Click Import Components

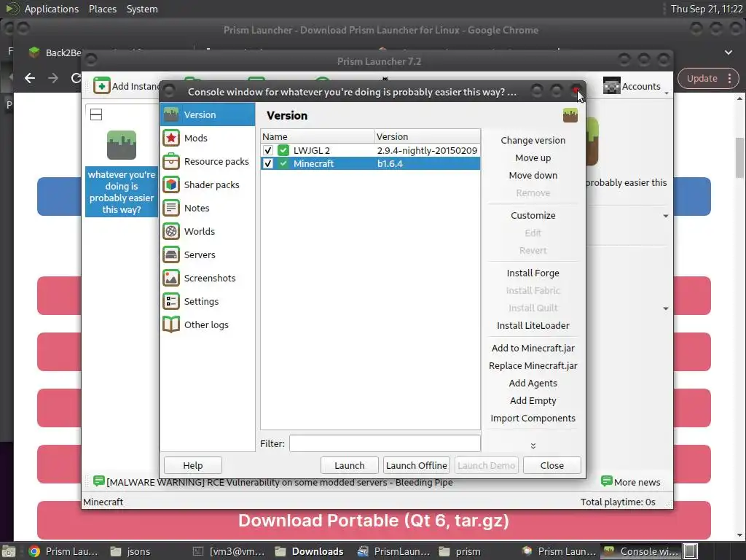533,419
